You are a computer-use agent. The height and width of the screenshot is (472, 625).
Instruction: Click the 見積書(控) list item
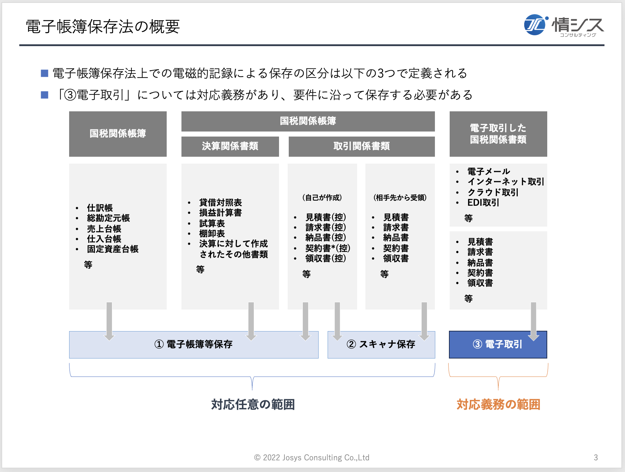pos(326,217)
